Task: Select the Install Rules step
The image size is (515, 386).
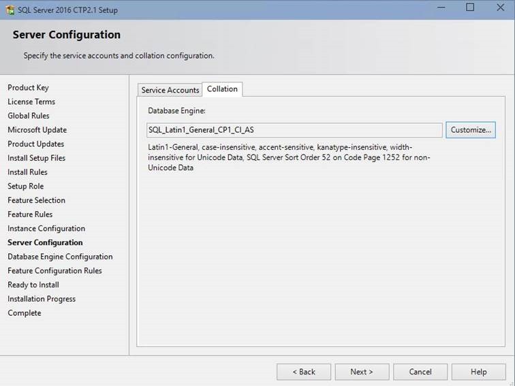Action: tap(27, 172)
